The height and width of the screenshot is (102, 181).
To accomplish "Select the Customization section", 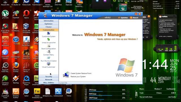I will [49, 30].
